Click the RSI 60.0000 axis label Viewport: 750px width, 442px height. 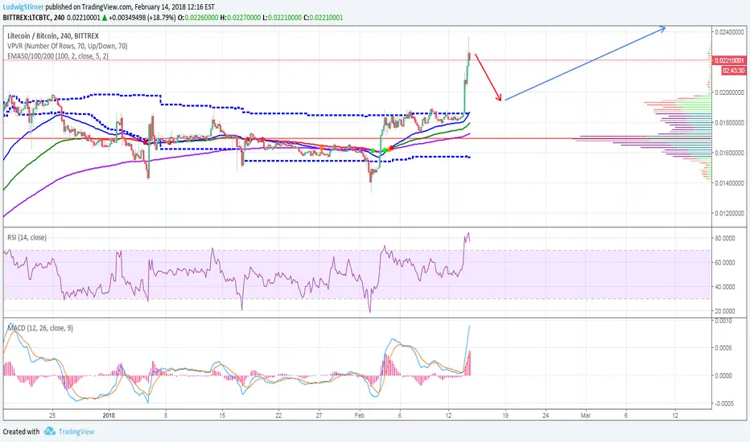point(724,262)
